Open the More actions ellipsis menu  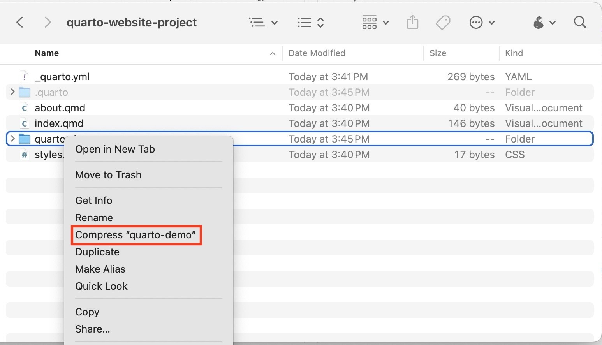coord(481,23)
